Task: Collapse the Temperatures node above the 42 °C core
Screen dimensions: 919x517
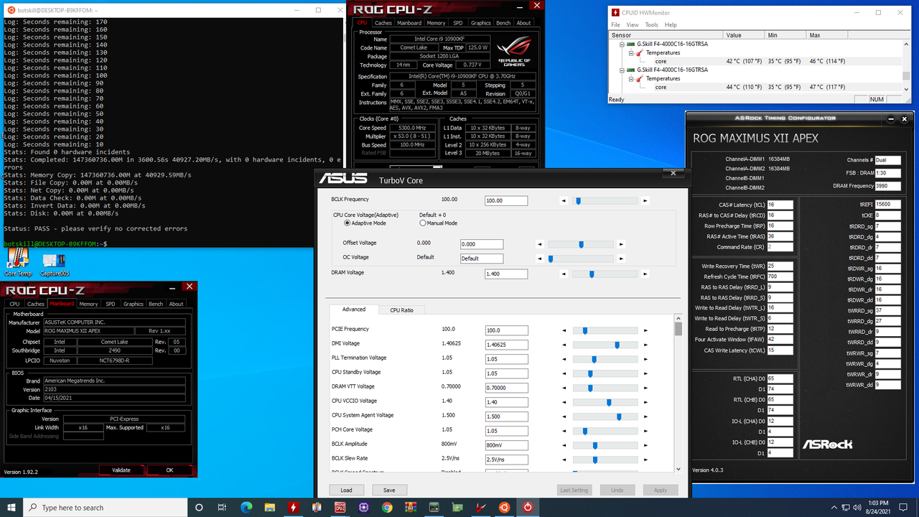Action: (x=632, y=52)
